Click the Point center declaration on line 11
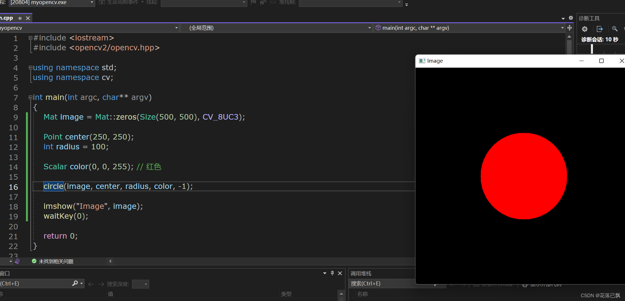Viewport: 625px width, 301px height. [89, 137]
